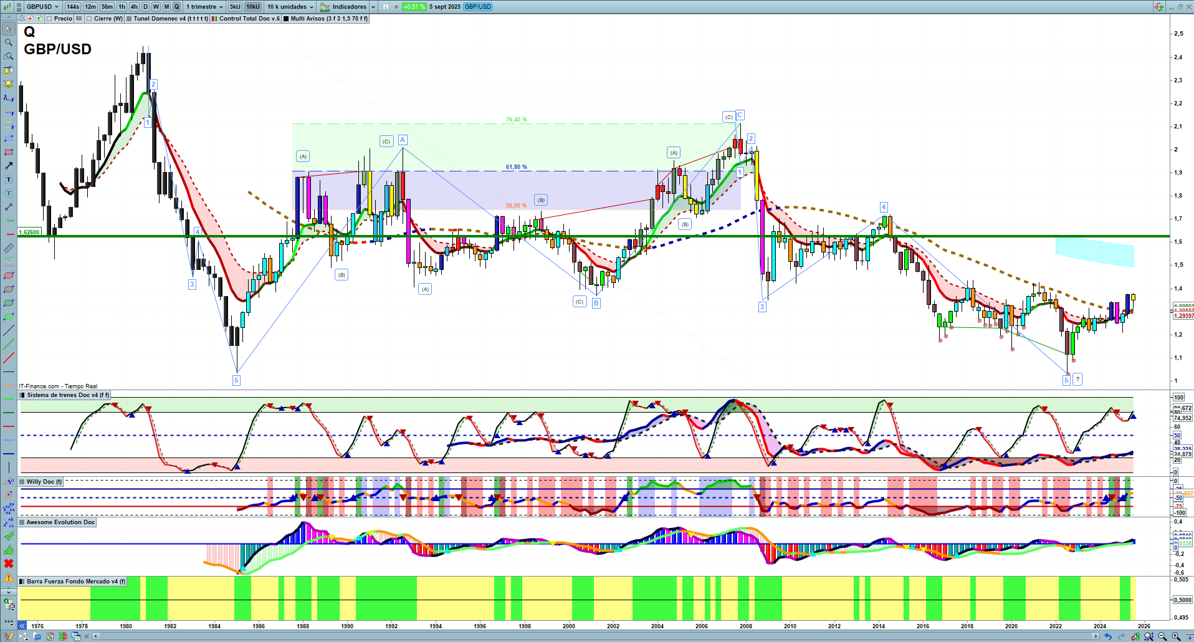Select the red rectangle drawing tool
1194x642 pixels.
pyautogui.click(x=9, y=152)
